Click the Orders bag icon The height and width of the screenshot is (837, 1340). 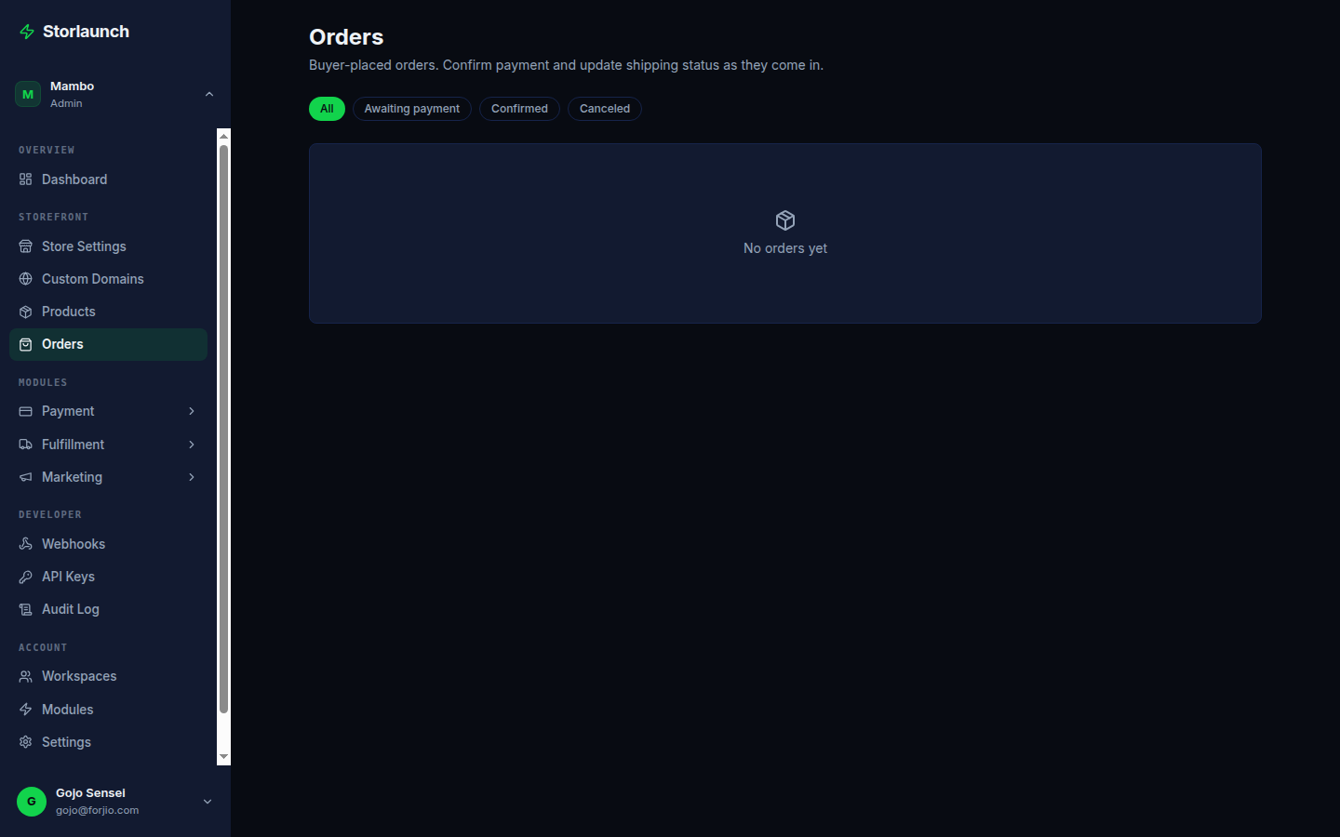pos(25,344)
